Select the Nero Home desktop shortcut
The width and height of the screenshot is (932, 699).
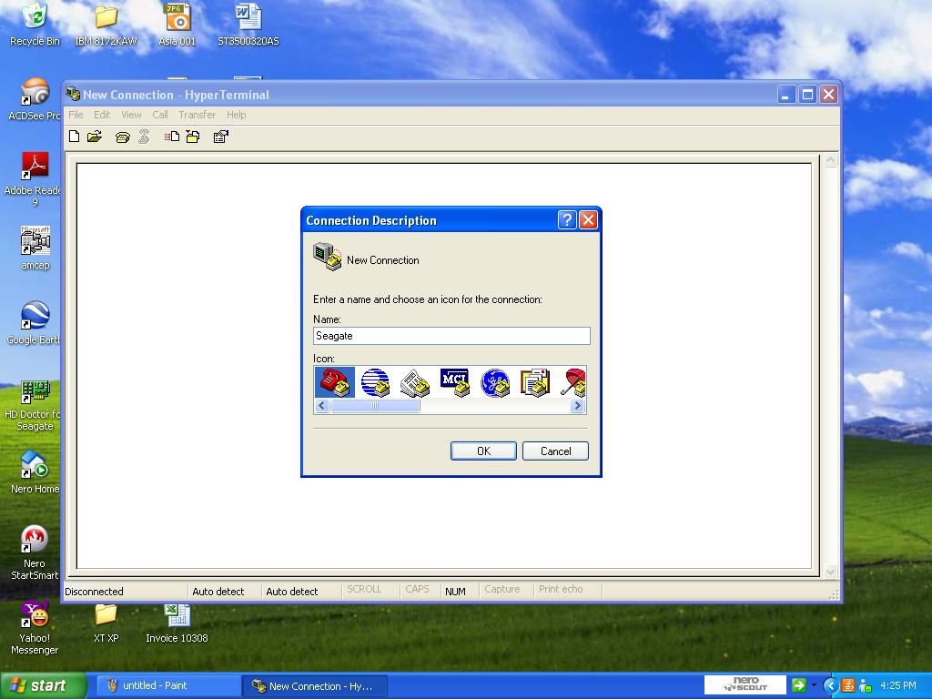tap(35, 472)
